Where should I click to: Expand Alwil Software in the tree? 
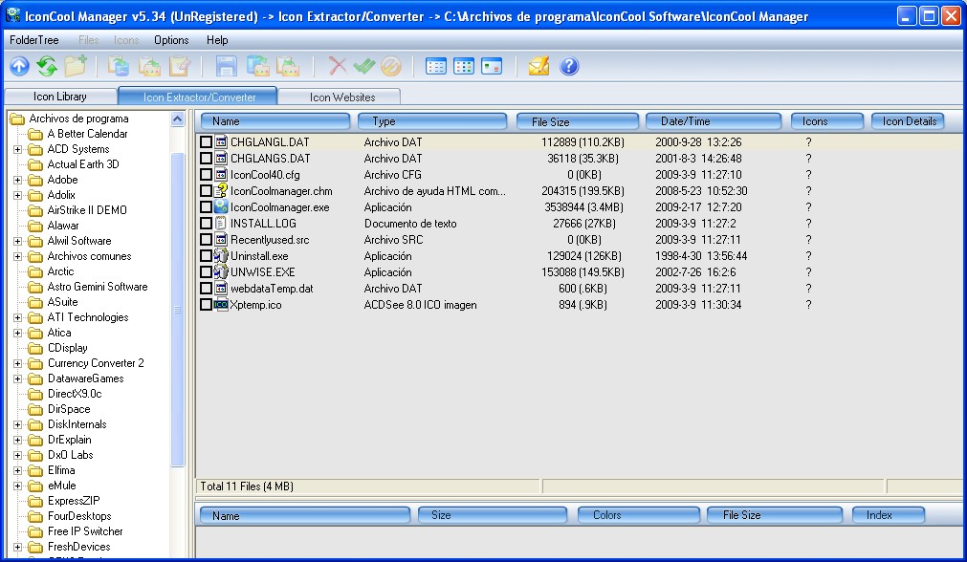click(18, 241)
